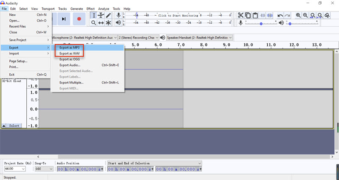
Task: Click the Paste clipboard icon
Action: pos(256,15)
